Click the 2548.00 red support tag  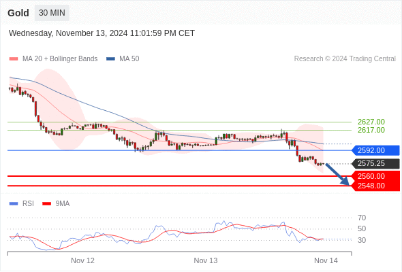tap(375, 186)
